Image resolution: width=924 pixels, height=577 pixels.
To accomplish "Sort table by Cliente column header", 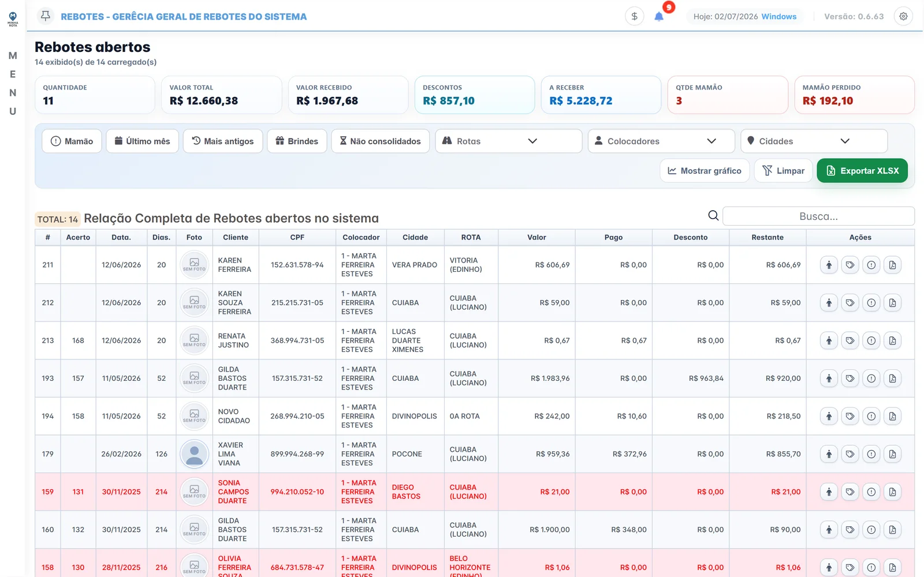I will [x=236, y=237].
